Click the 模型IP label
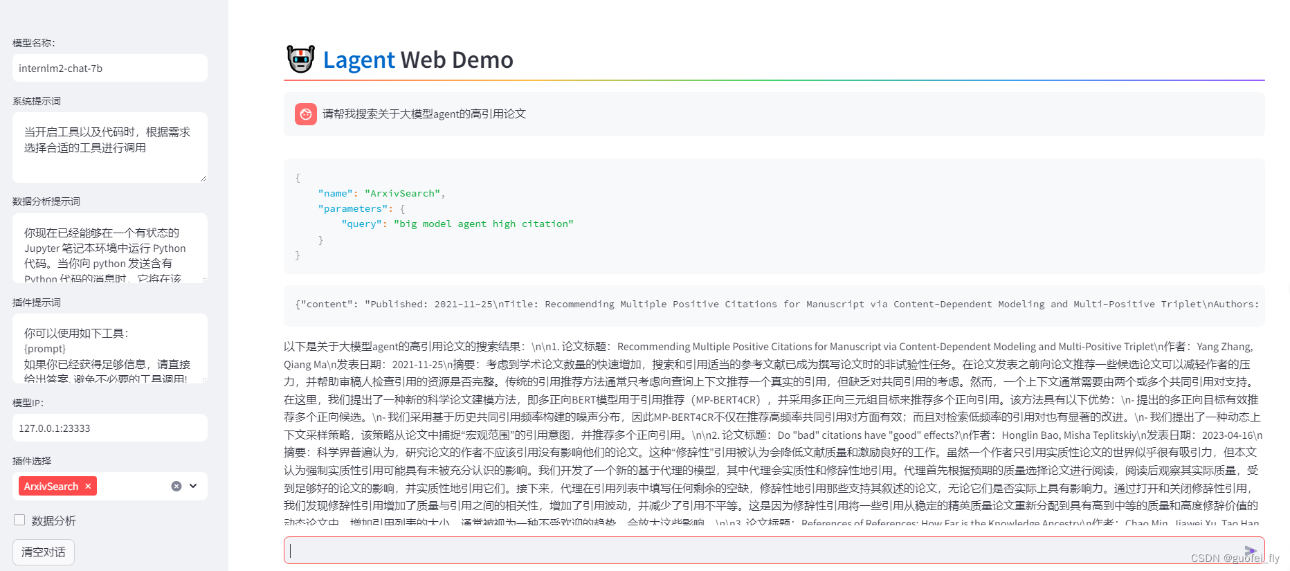 (x=28, y=403)
